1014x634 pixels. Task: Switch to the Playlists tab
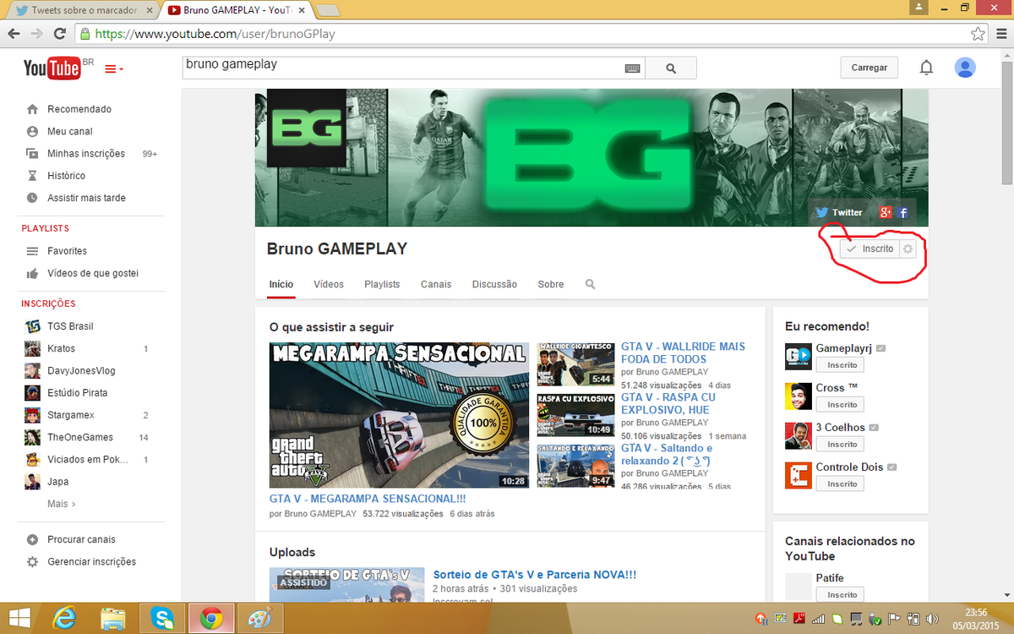click(382, 284)
